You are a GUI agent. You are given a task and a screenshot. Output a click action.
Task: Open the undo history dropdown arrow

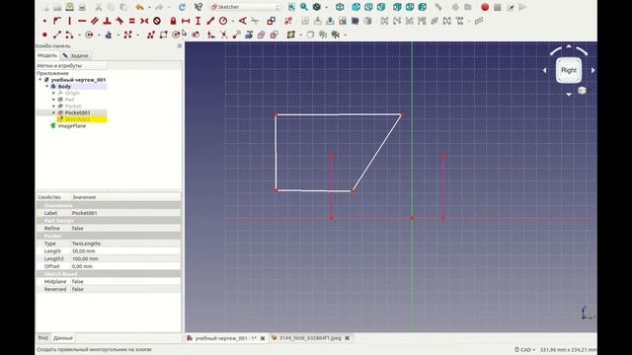pos(149,7)
